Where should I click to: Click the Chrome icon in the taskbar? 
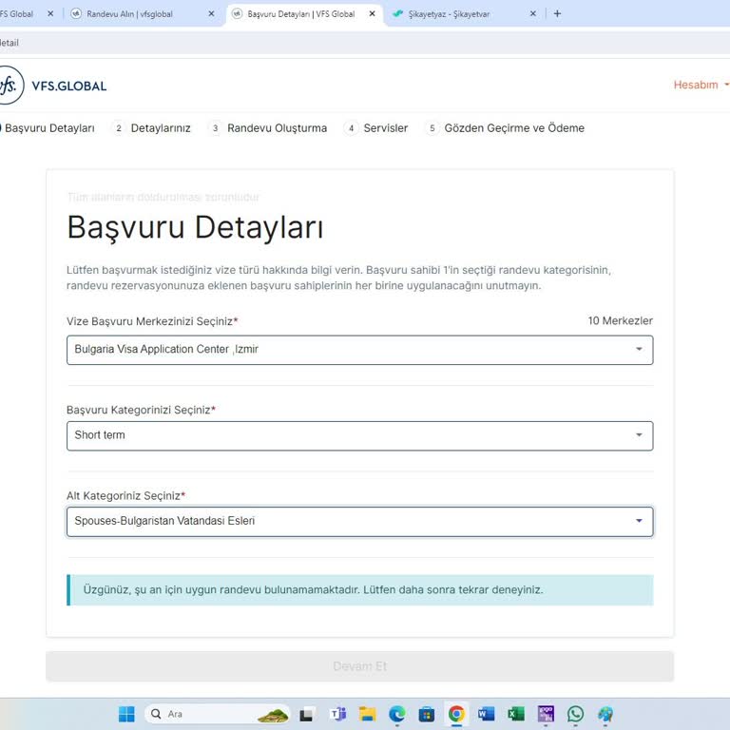tap(456, 714)
